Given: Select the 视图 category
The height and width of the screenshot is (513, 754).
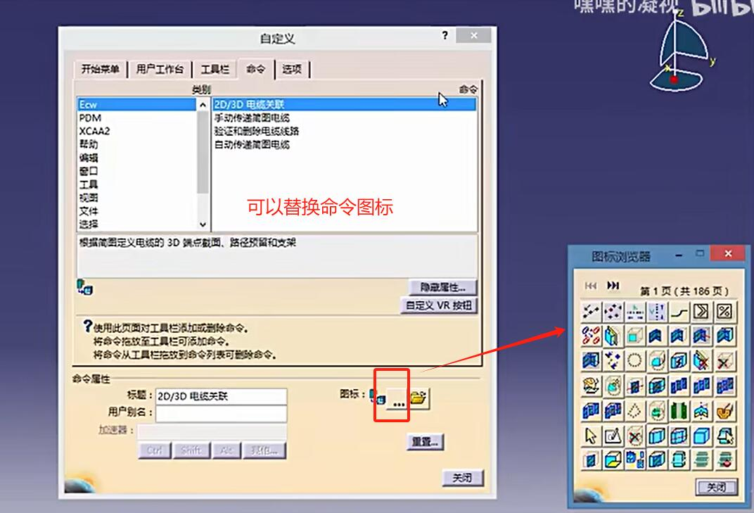Looking at the screenshot, I should 136,198.
